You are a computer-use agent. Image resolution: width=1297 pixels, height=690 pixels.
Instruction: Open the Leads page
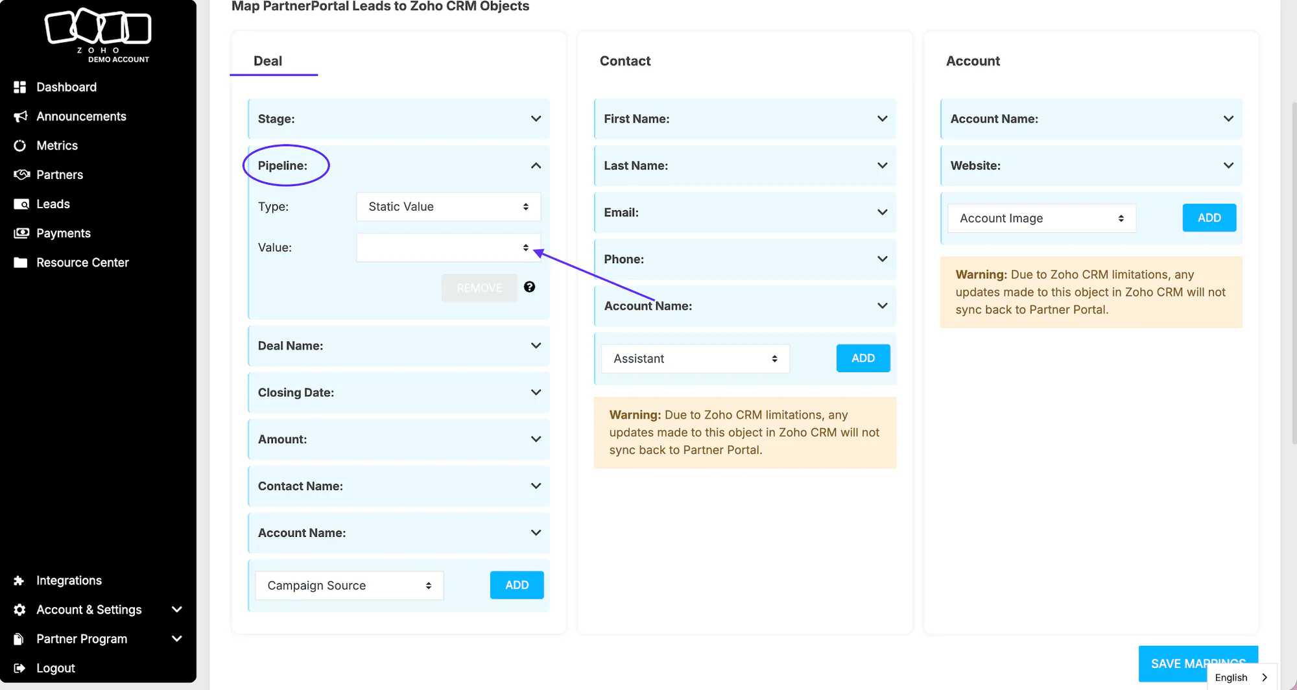tap(53, 204)
